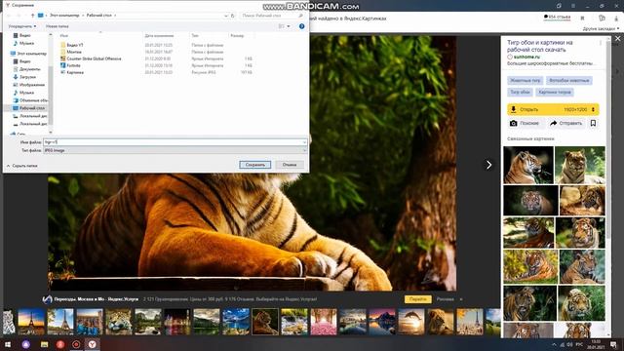Select Этот компьютер in navigation tree
This screenshot has width=624, height=351.
coord(28,54)
